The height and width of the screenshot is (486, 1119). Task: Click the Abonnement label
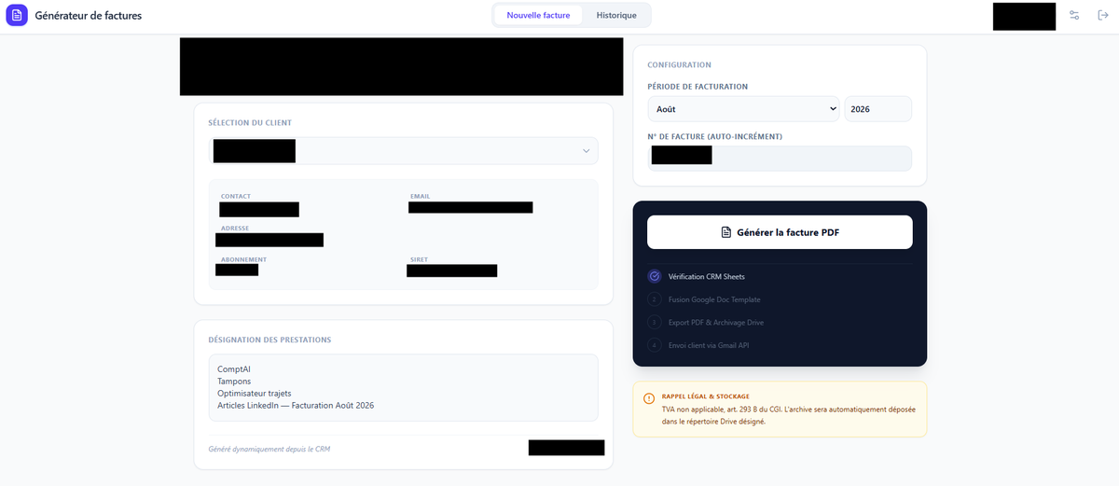(243, 260)
